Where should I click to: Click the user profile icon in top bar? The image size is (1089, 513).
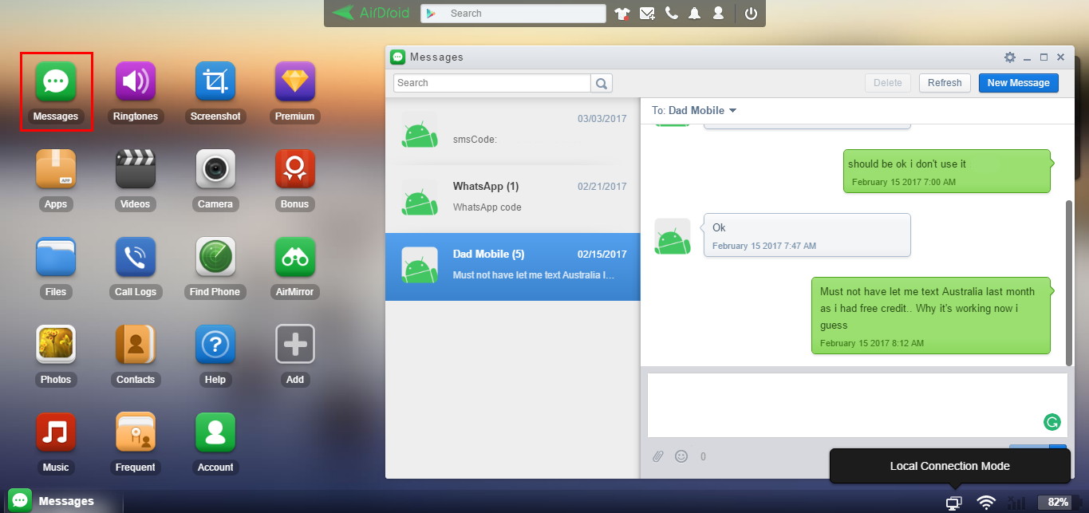[718, 14]
